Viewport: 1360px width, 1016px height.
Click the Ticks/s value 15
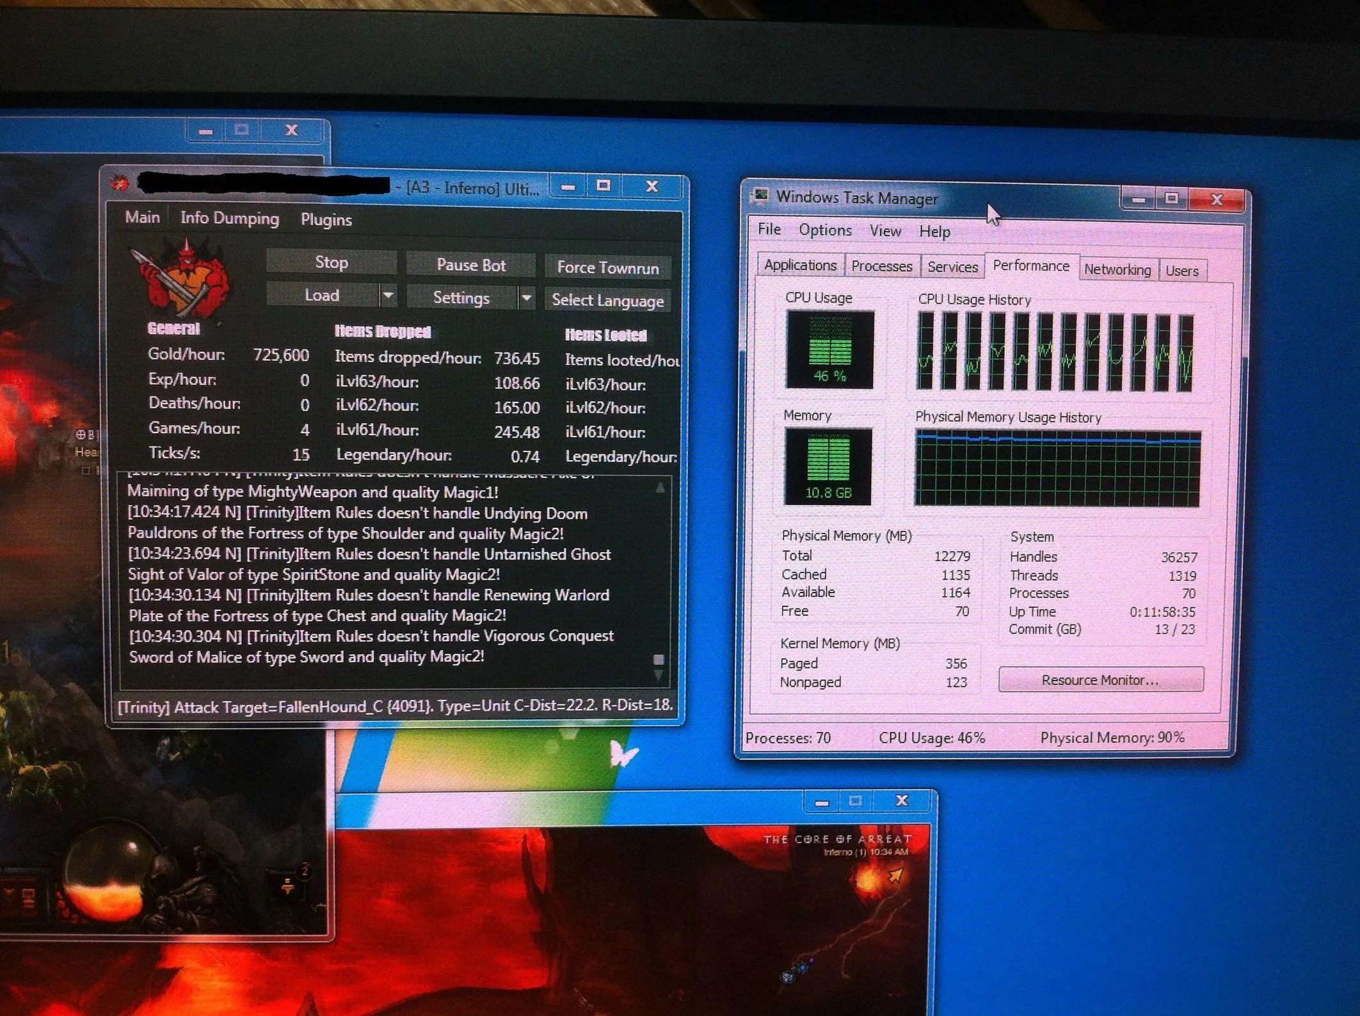301,454
